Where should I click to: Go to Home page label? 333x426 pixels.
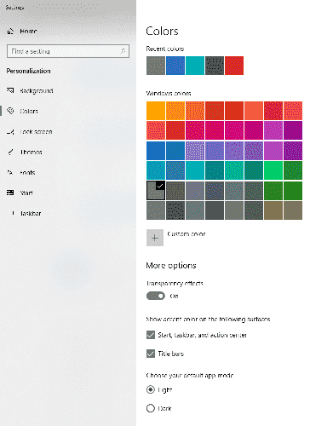click(28, 31)
